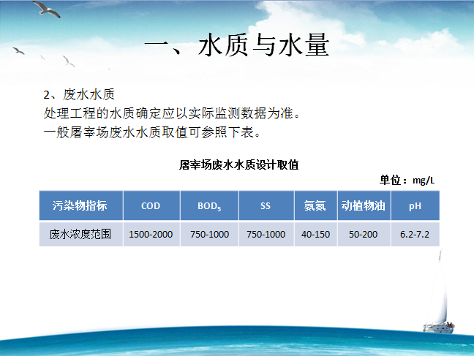The width and height of the screenshot is (474, 356).
Task: Click the SS header cell
Action: [x=266, y=205]
